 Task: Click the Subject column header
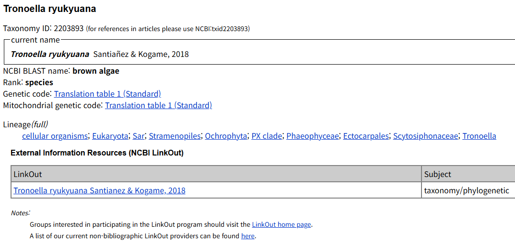point(437,174)
